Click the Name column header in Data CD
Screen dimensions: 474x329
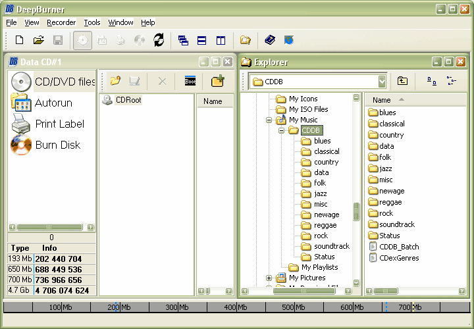pos(215,101)
